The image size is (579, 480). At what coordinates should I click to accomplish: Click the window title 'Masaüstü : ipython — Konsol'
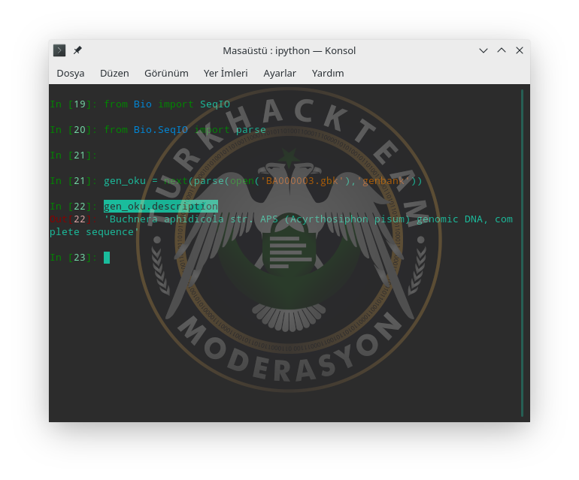click(x=289, y=50)
